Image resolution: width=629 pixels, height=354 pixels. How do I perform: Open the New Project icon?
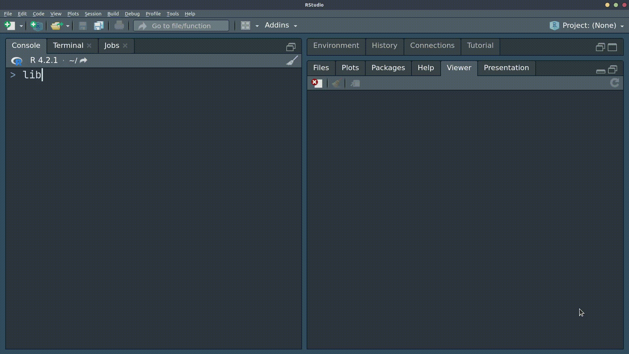coord(36,26)
